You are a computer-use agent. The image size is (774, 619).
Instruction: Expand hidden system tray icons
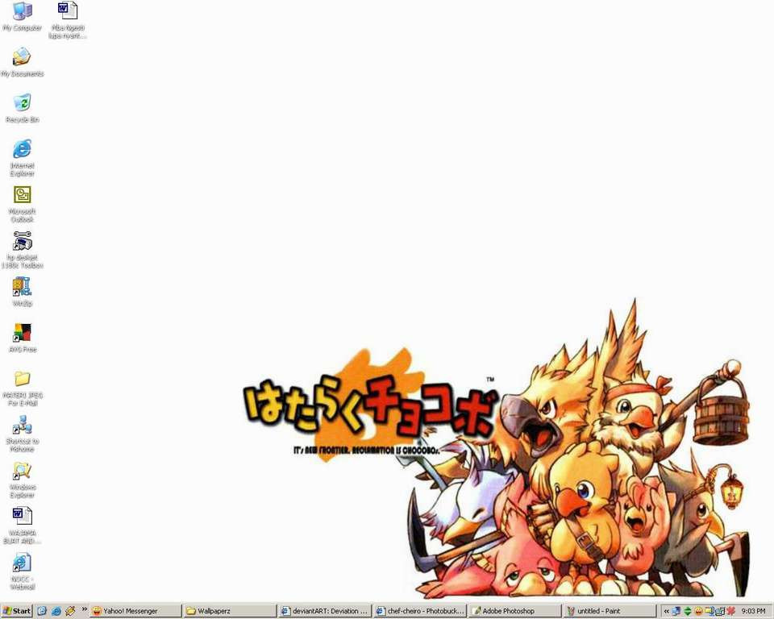click(667, 611)
